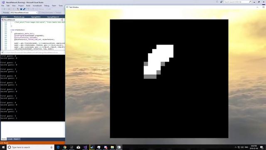Open File Explorer from the taskbar

pyautogui.click(x=112, y=147)
